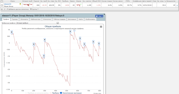This screenshot has height=94, width=179.
Task: Click the 10/01/2018 first date cell
Action: pyautogui.click(x=147, y=5)
